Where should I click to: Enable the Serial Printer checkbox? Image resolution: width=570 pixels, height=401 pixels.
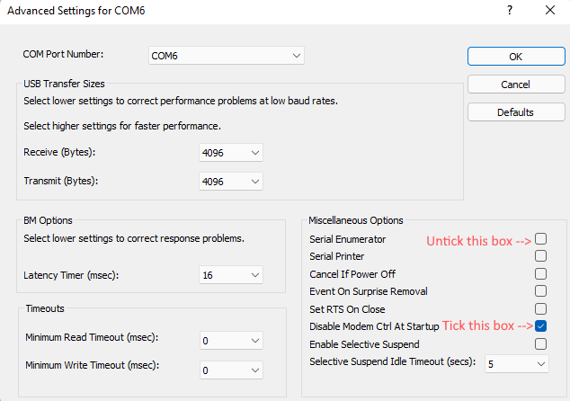coord(540,256)
